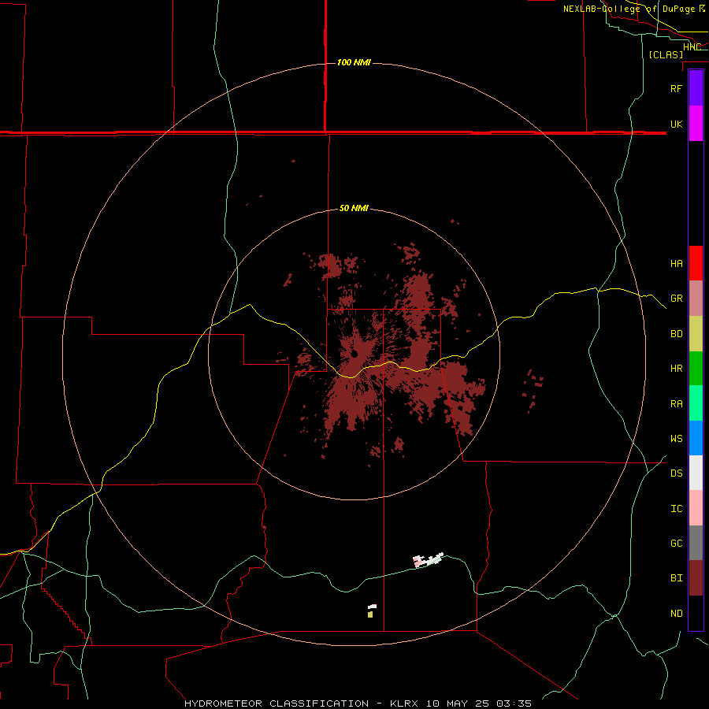The height and width of the screenshot is (709, 709).
Task: Click the GR legend label
Action: [676, 299]
